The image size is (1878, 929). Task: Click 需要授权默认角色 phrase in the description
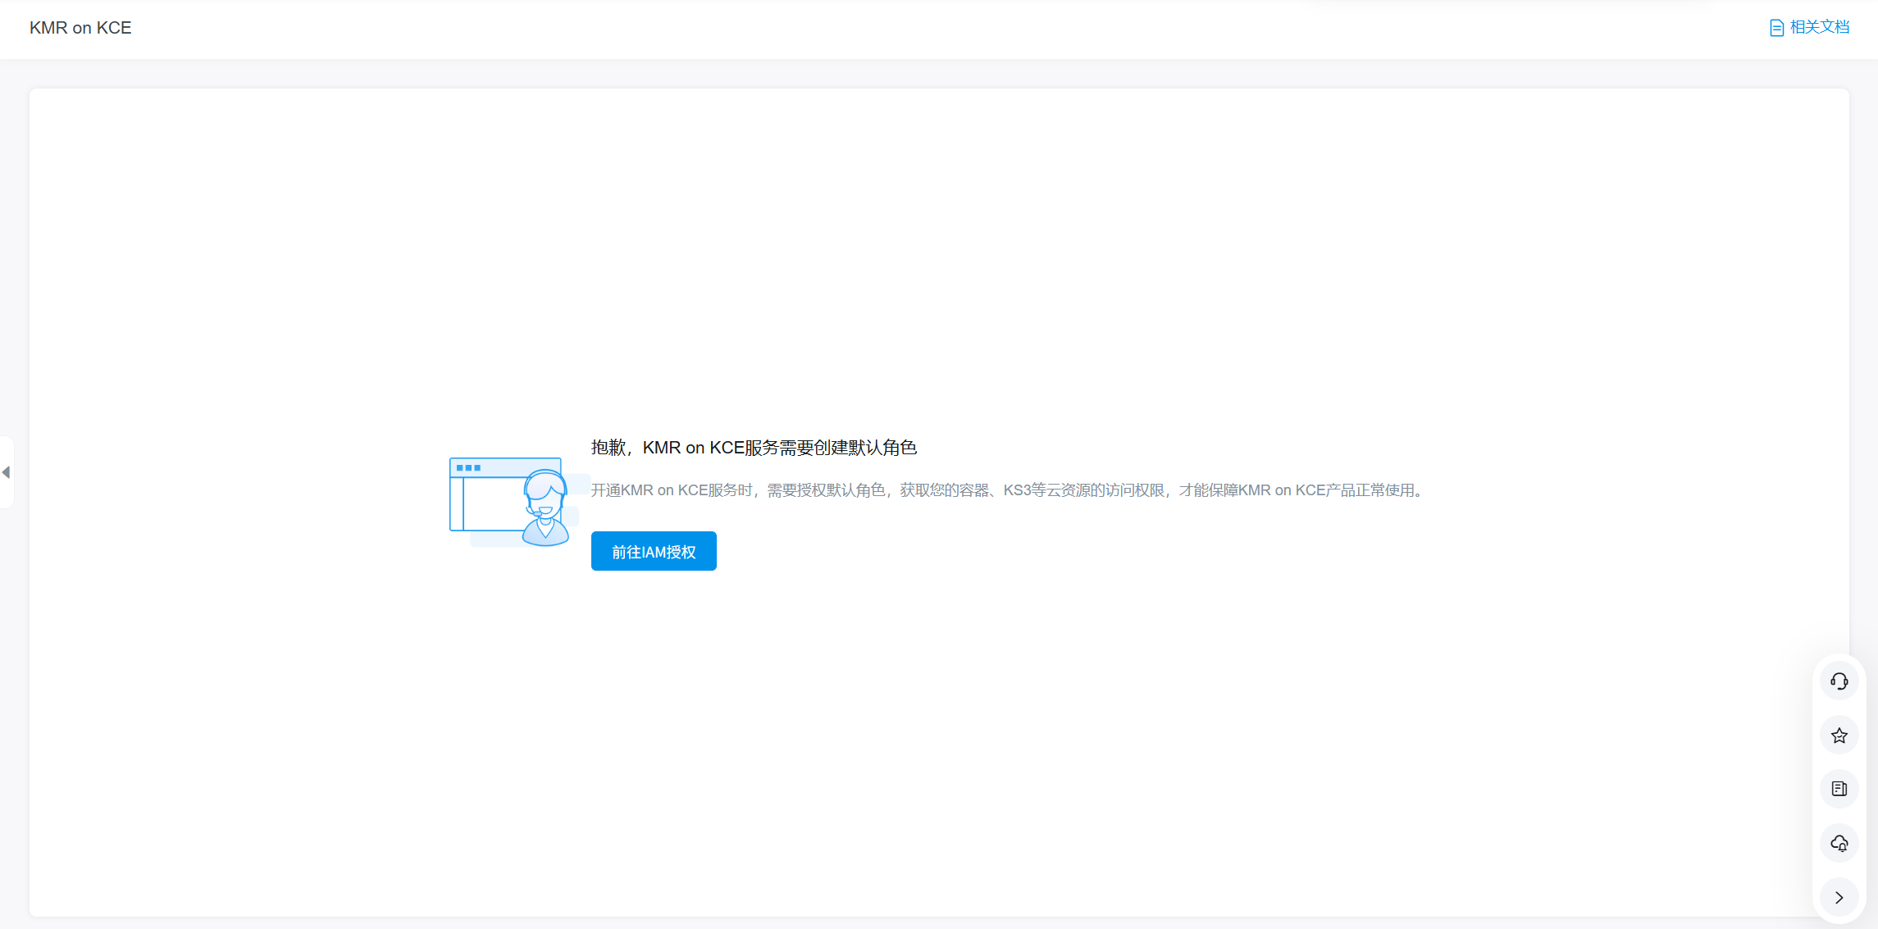825,490
